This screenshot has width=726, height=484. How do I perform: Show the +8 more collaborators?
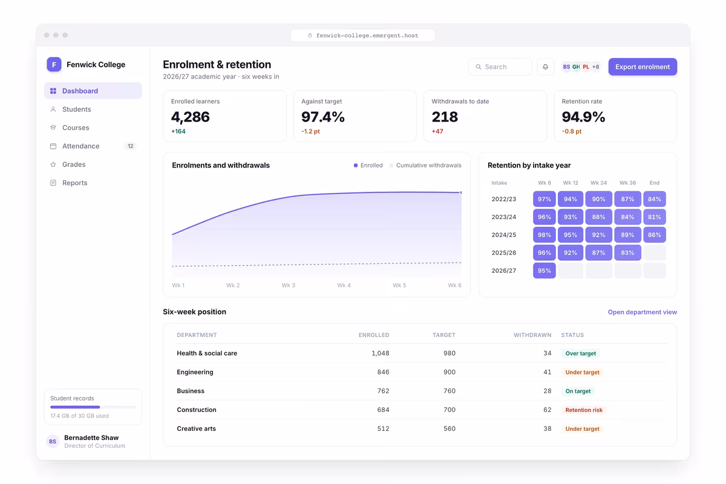click(x=595, y=67)
